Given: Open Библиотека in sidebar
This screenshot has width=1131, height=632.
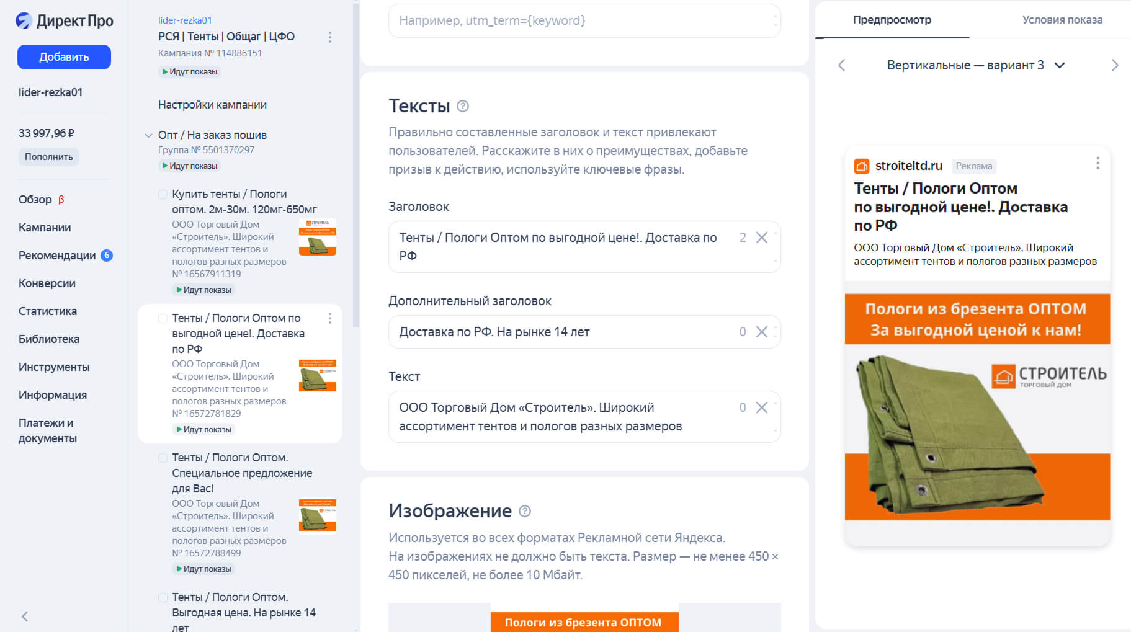Looking at the screenshot, I should click(49, 339).
